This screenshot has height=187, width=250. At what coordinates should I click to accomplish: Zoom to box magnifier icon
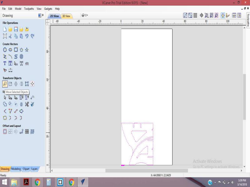(x=207, y=15)
